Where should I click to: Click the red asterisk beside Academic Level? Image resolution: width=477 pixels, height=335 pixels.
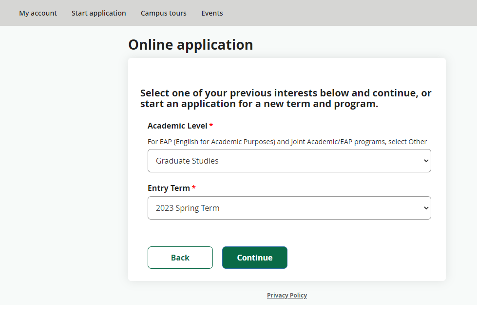(210, 125)
